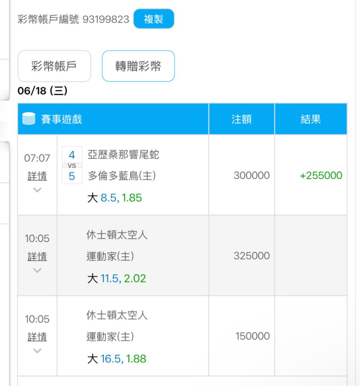Open 詳情 link for 10:05 bet of 150000
Viewport: 360px width, 386px height.
pyautogui.click(x=37, y=337)
